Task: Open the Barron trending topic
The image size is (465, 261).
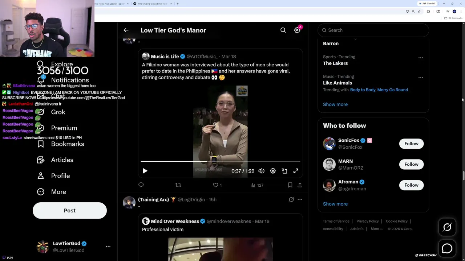Action: 331,43
